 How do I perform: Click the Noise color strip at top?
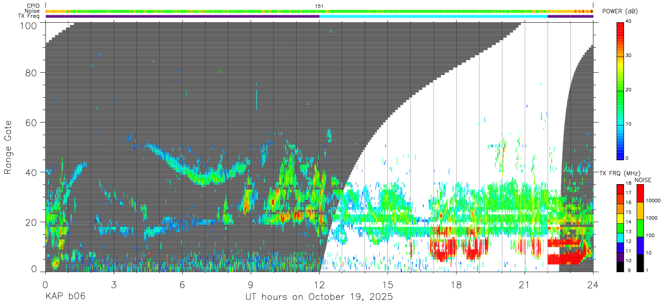coord(319,11)
